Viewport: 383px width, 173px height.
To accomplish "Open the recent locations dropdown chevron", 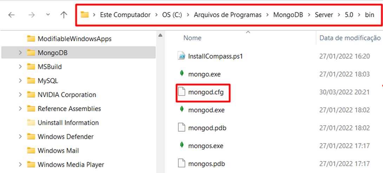I will tap(48, 15).
